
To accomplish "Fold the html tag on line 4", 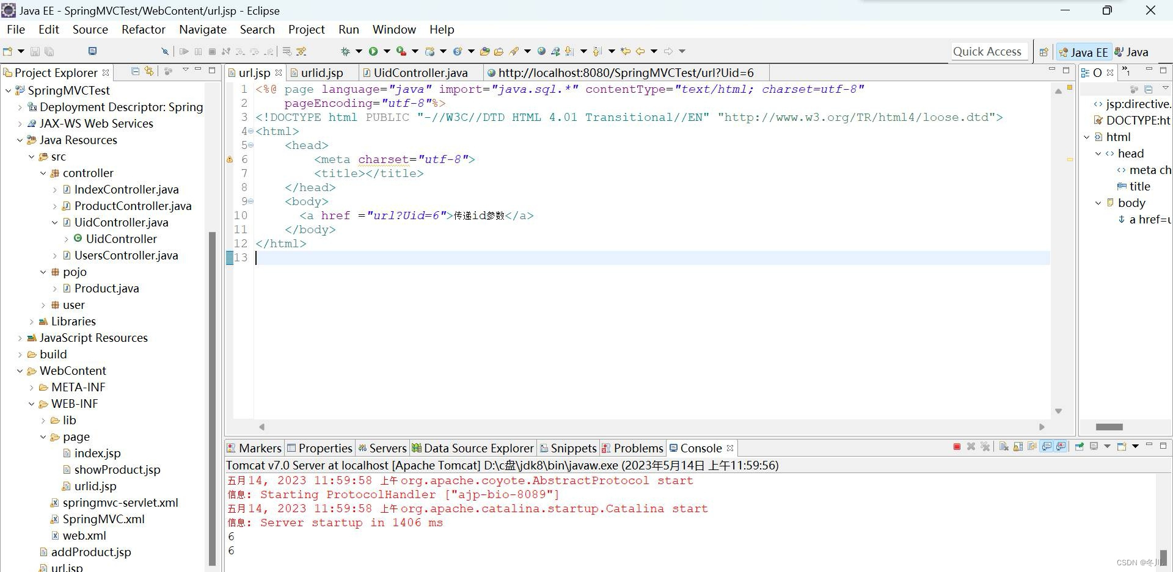I will [250, 131].
